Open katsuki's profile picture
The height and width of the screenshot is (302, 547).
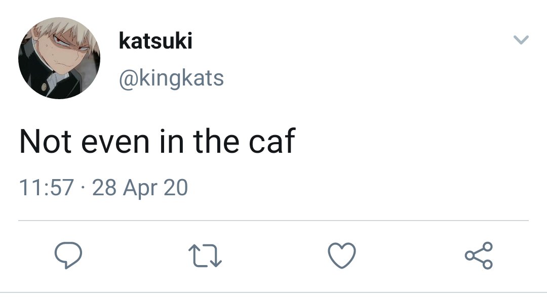[59, 58]
